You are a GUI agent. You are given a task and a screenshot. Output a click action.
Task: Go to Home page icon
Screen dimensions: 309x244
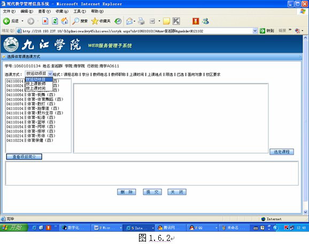pos(65,21)
